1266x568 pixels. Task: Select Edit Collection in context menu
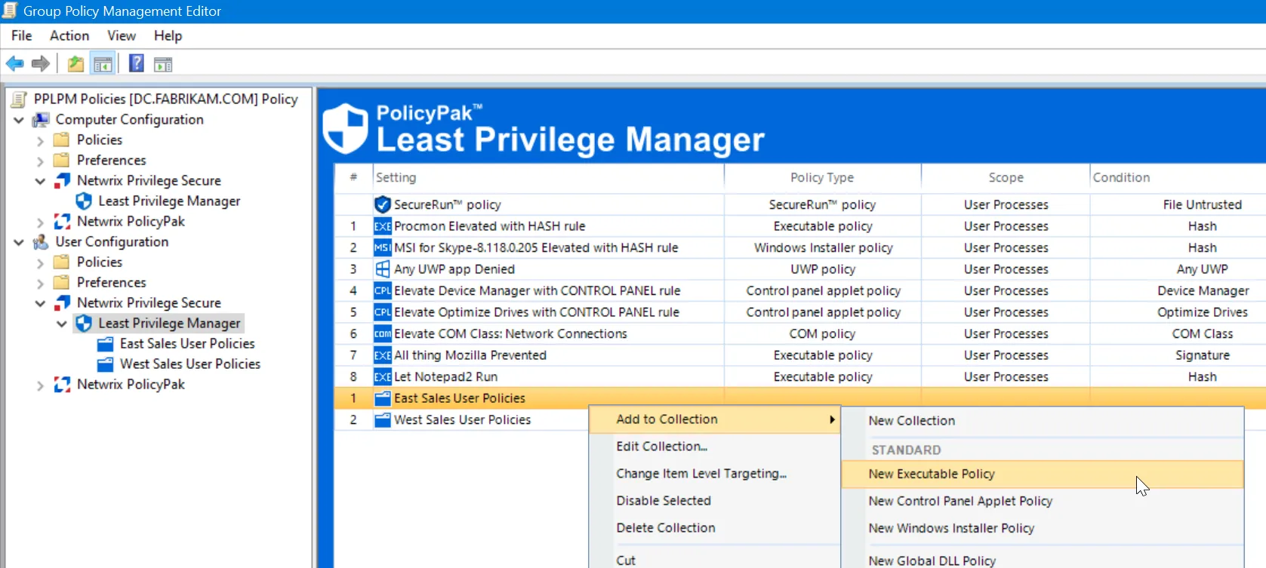661,447
